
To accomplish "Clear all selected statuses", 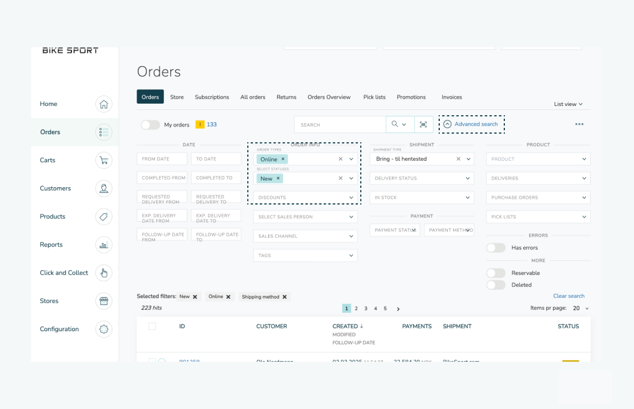I will tap(341, 178).
